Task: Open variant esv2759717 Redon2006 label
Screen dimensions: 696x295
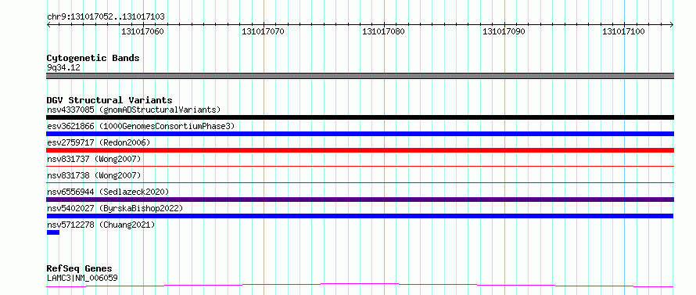Action: tap(99, 142)
